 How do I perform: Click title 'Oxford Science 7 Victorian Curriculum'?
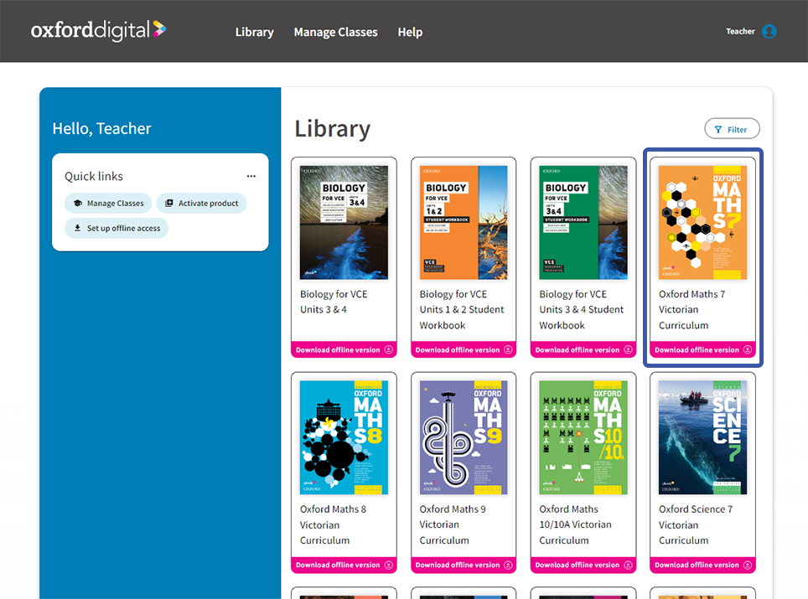[x=696, y=524]
